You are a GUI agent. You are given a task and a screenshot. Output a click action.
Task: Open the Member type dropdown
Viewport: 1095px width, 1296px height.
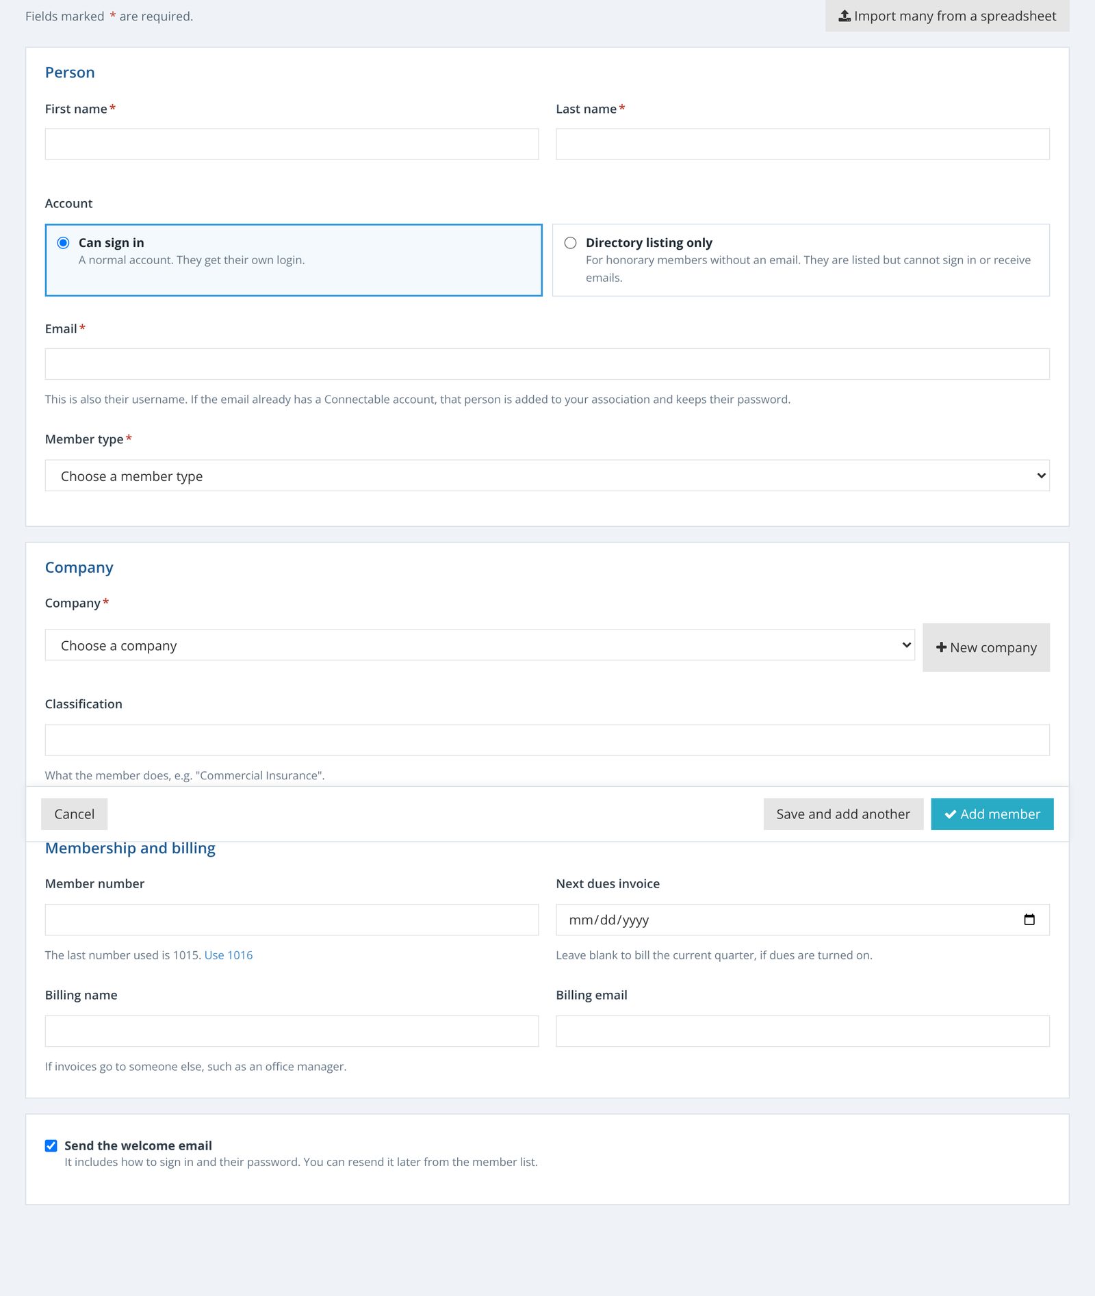pyautogui.click(x=547, y=476)
